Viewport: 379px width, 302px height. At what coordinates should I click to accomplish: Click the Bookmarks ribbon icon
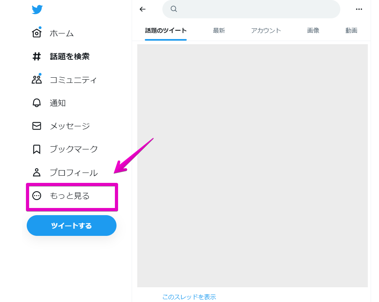36,149
